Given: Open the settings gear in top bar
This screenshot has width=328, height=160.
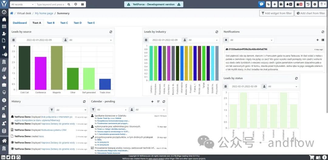Looking at the screenshot, I should tap(315, 4).
